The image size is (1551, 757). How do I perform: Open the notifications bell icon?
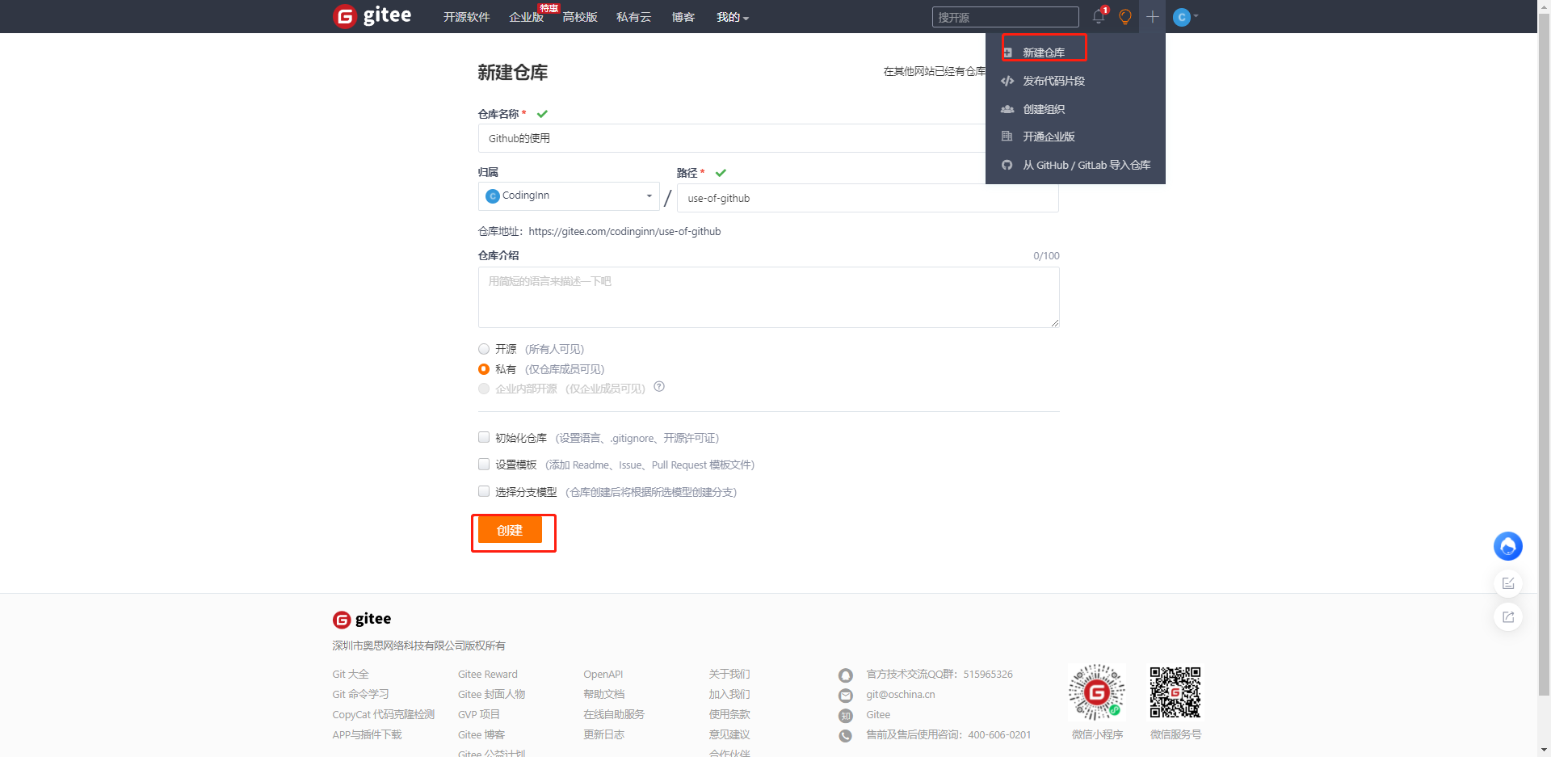(1099, 16)
